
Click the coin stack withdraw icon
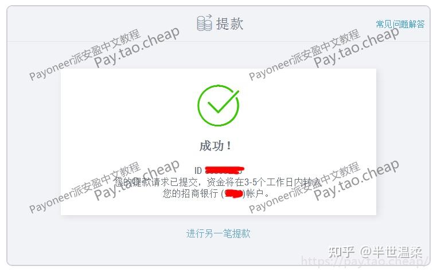204,23
